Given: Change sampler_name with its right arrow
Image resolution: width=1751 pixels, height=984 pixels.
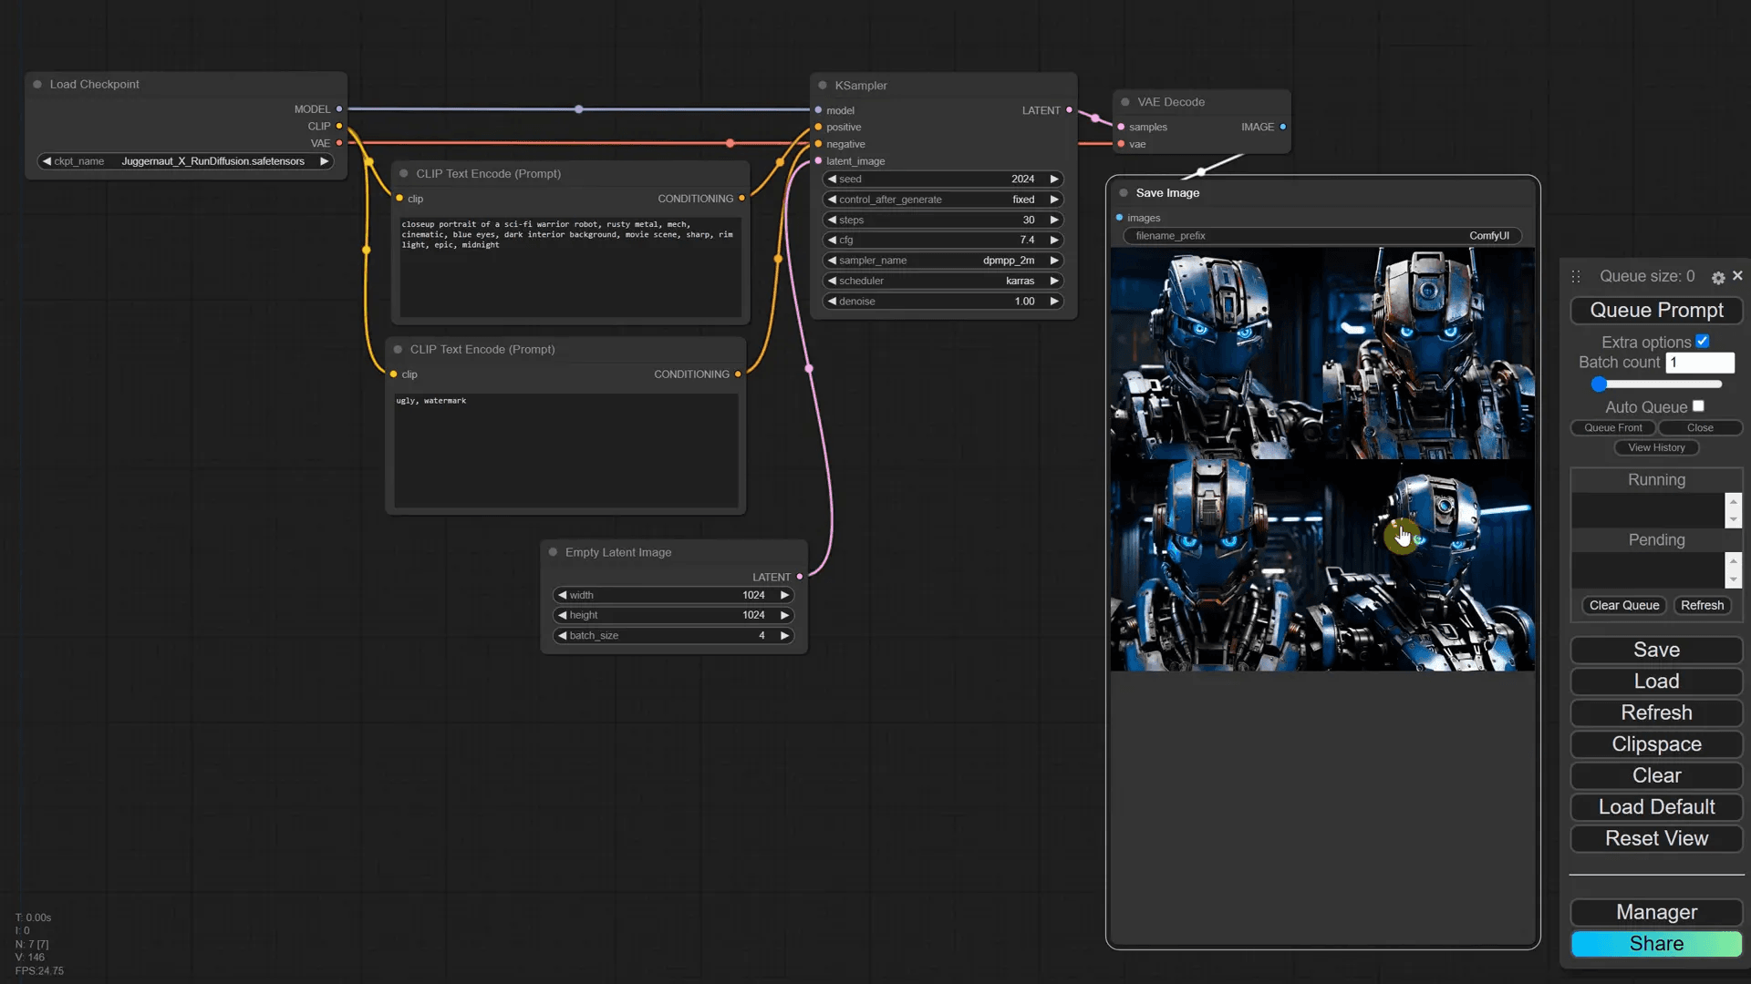Looking at the screenshot, I should click(1054, 261).
